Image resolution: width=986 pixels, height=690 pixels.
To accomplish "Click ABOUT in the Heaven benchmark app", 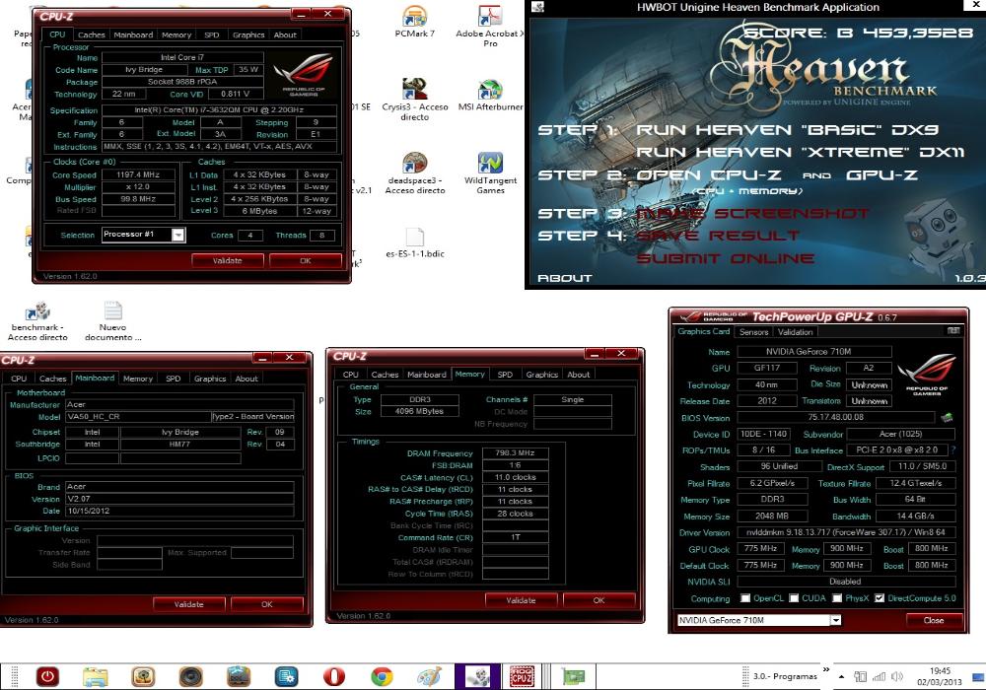I will [x=565, y=278].
